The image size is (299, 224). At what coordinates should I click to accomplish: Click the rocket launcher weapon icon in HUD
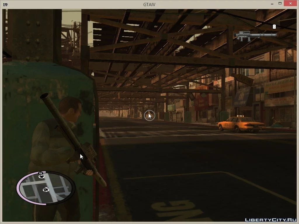(255, 36)
